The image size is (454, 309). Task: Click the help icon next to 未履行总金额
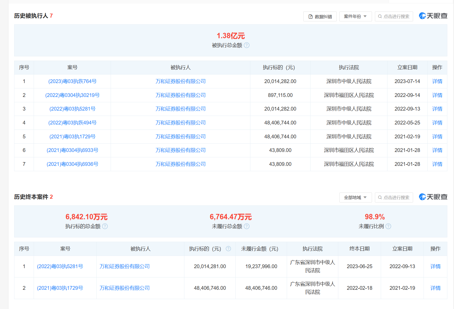247,226
